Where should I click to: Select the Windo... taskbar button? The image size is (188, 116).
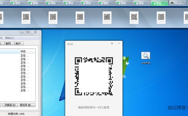[177, 3]
